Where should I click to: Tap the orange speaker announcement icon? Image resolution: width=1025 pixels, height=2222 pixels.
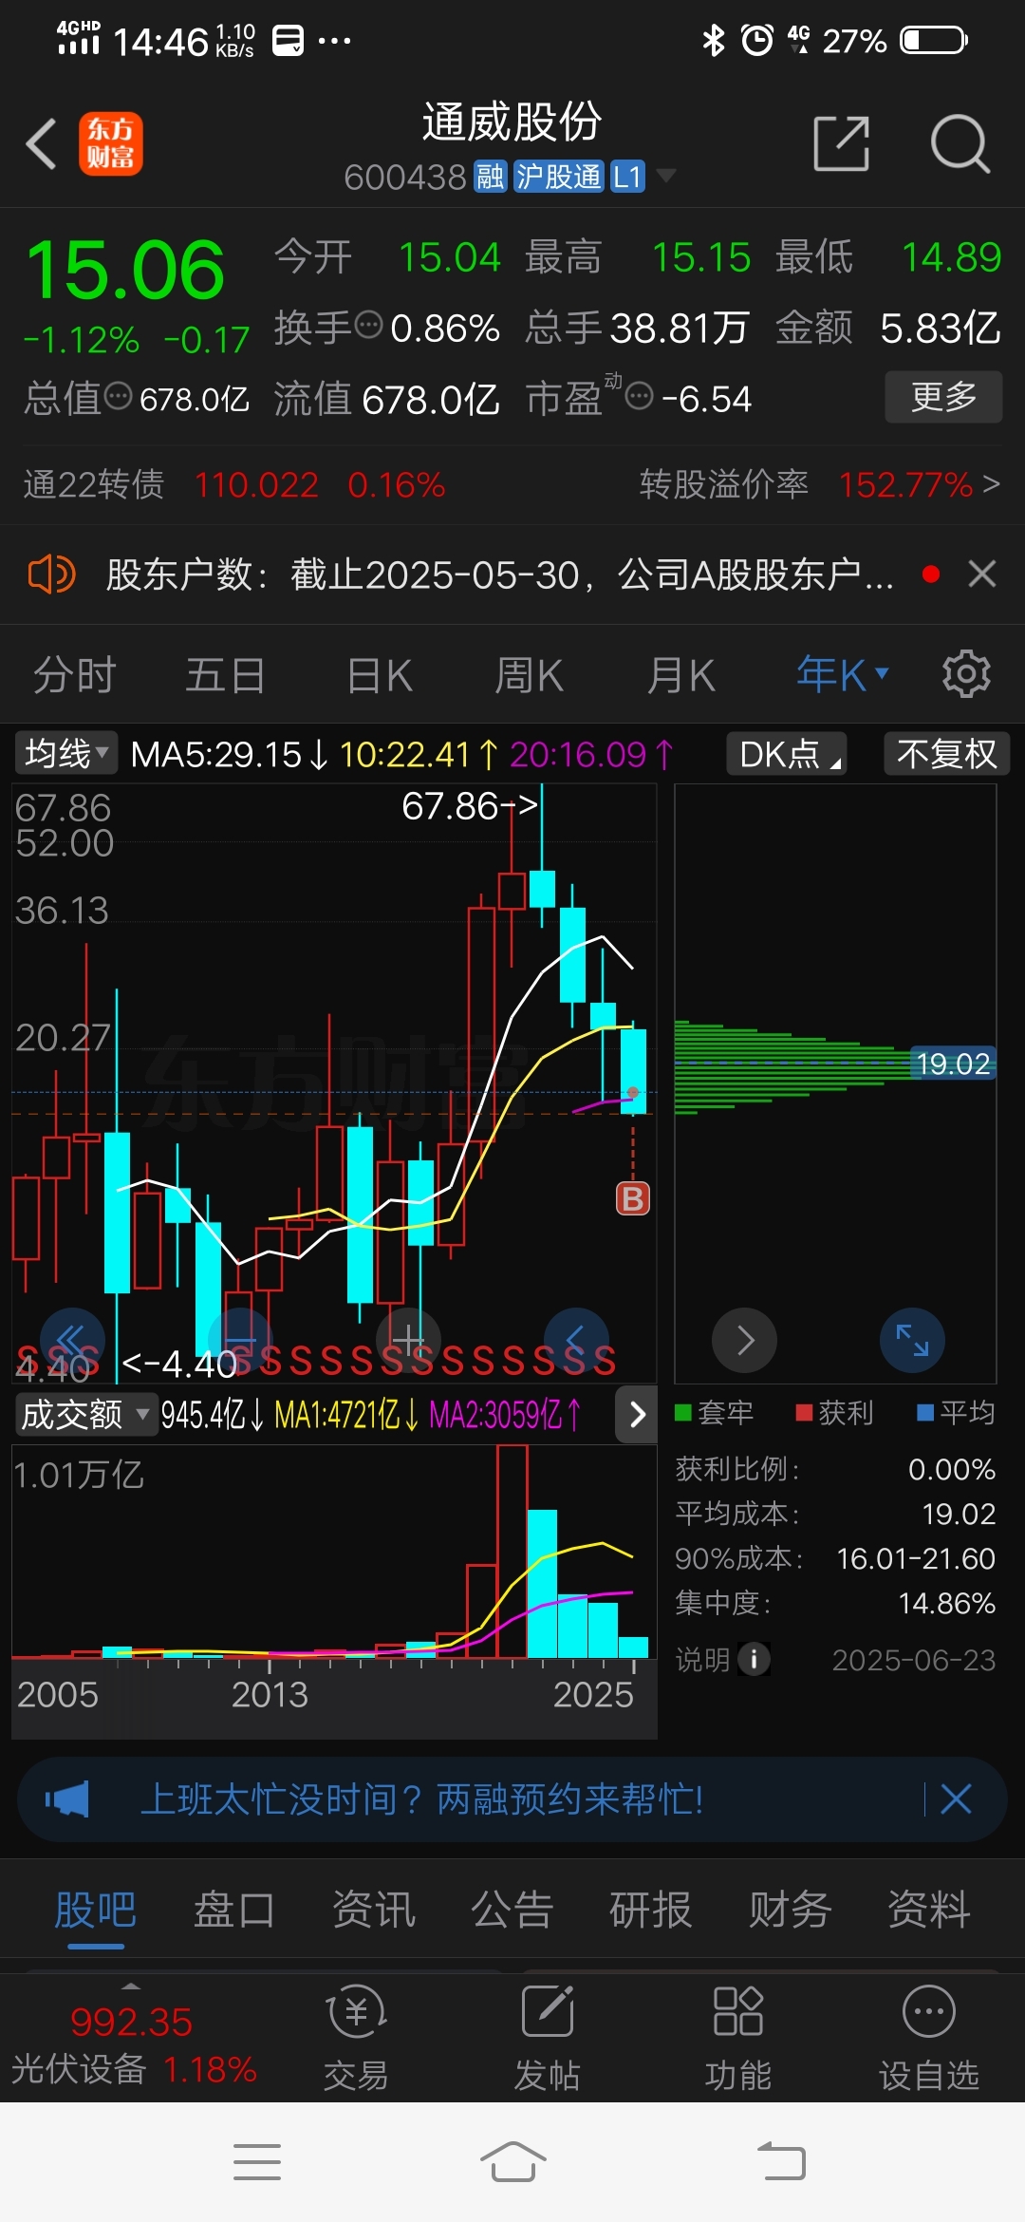(x=51, y=574)
